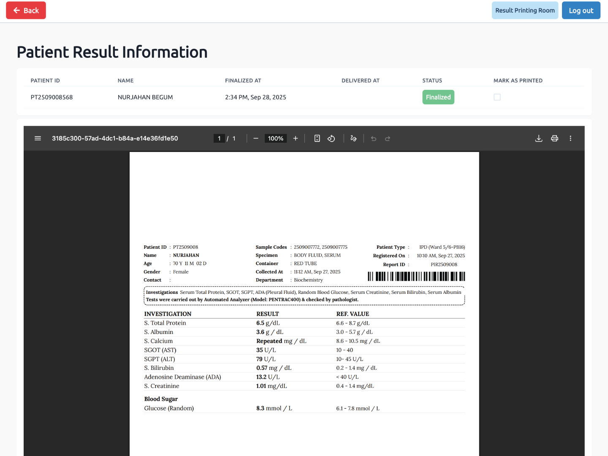Click the Log out button
608x456 pixels.
pyautogui.click(x=581, y=10)
